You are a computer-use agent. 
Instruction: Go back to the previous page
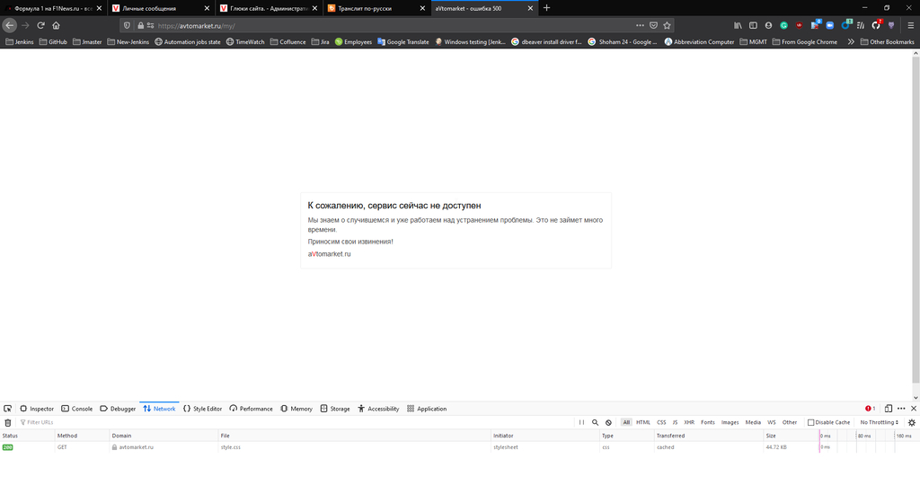click(x=9, y=25)
